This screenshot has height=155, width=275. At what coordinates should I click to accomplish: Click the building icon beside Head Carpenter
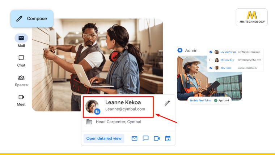(89, 122)
